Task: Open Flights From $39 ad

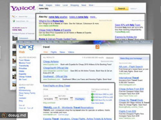Action: point(128,111)
